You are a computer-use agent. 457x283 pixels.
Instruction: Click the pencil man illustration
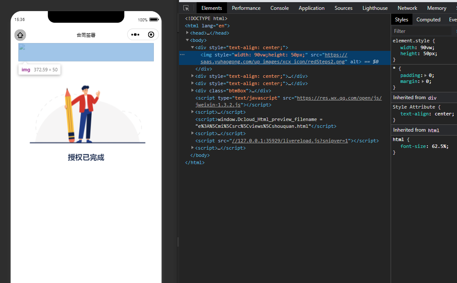(x=87, y=114)
